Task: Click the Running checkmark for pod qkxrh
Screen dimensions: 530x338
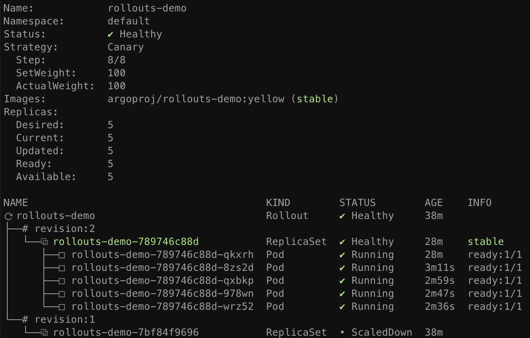Action: (x=342, y=255)
